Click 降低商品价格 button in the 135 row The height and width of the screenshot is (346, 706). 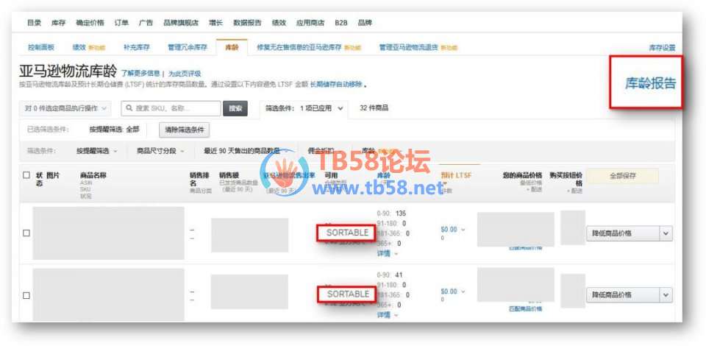623,233
